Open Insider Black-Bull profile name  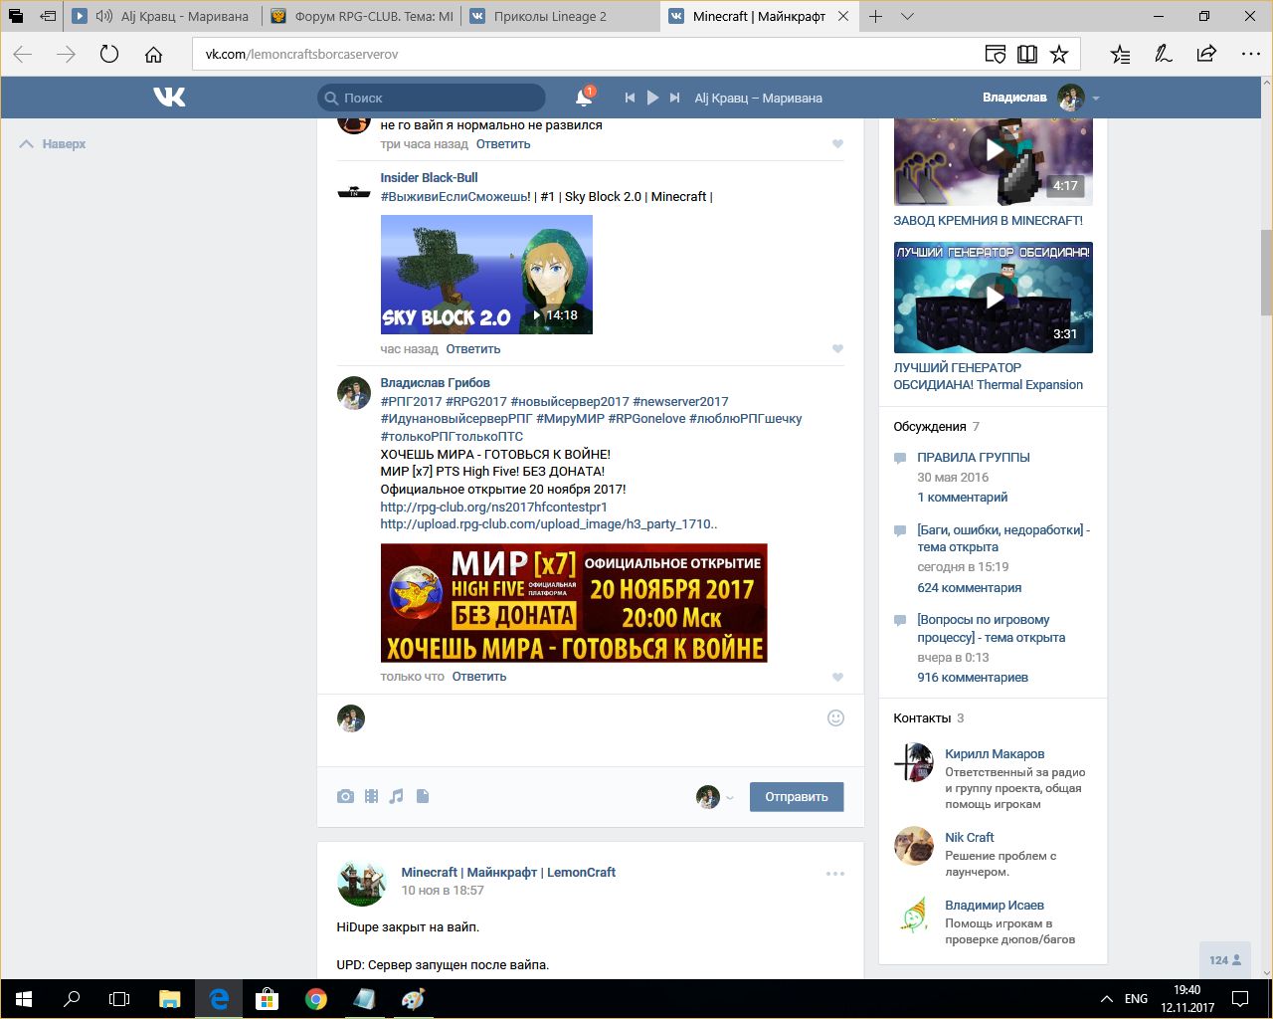(429, 177)
